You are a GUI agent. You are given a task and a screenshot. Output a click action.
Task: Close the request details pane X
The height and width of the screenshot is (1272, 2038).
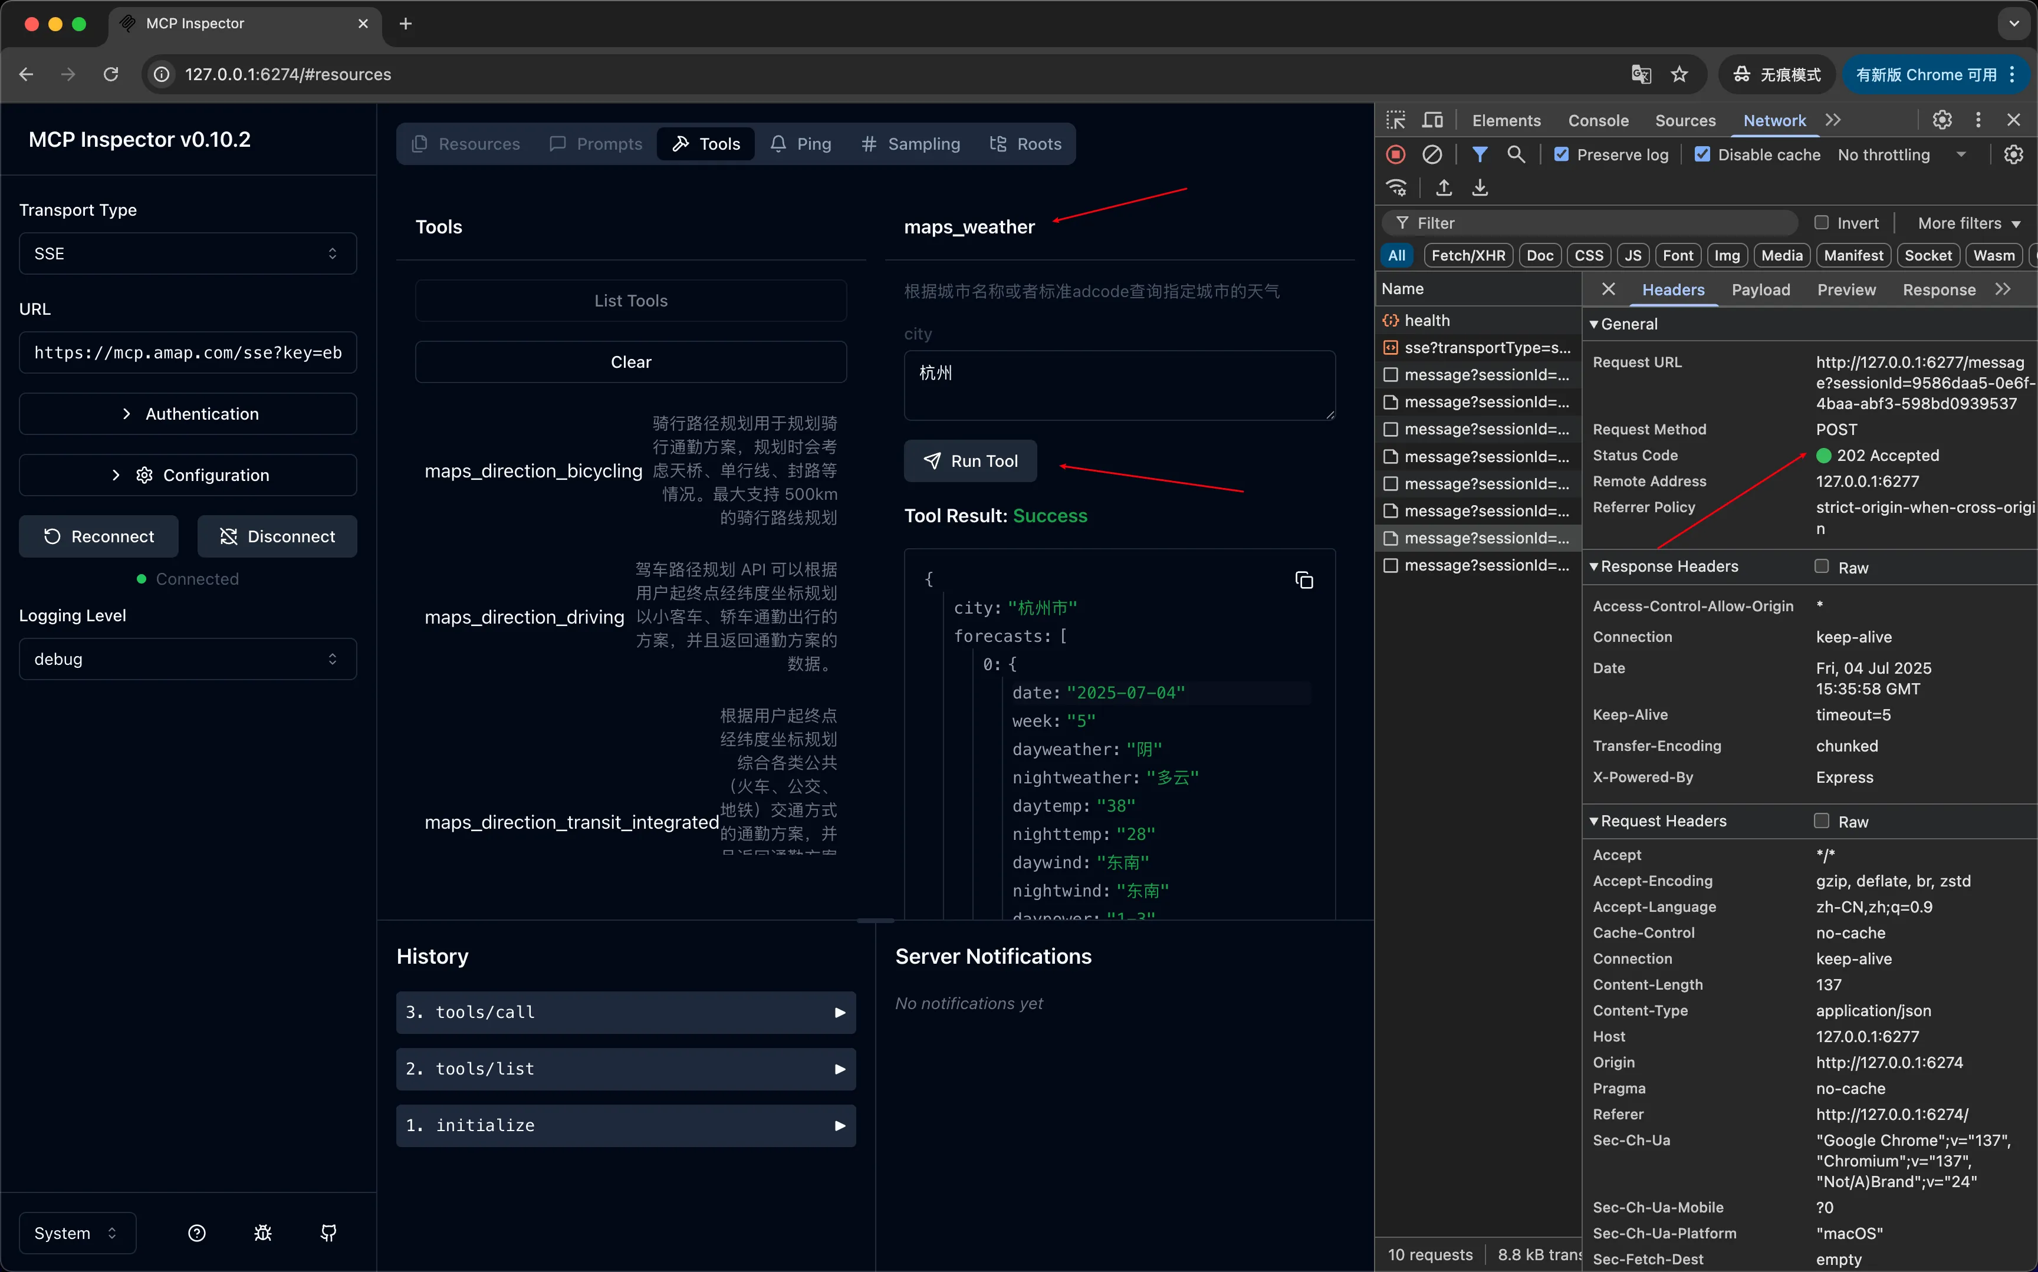click(x=1609, y=289)
